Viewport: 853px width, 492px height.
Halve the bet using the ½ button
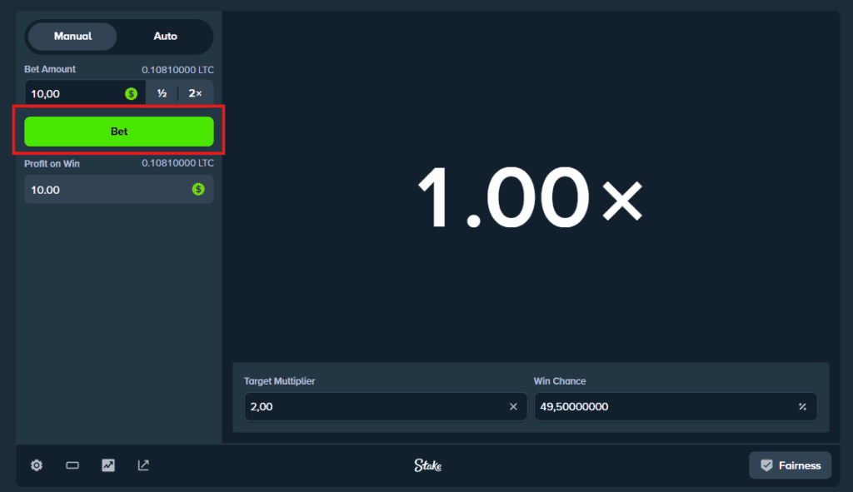(x=162, y=93)
